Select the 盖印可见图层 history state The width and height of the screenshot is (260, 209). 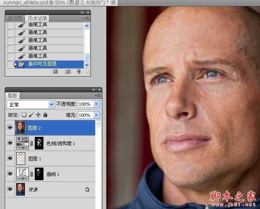(49, 64)
